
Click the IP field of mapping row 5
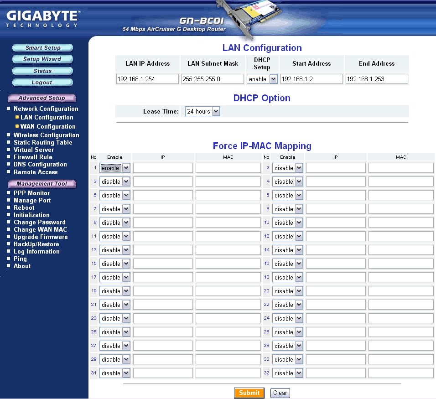[x=163, y=195]
